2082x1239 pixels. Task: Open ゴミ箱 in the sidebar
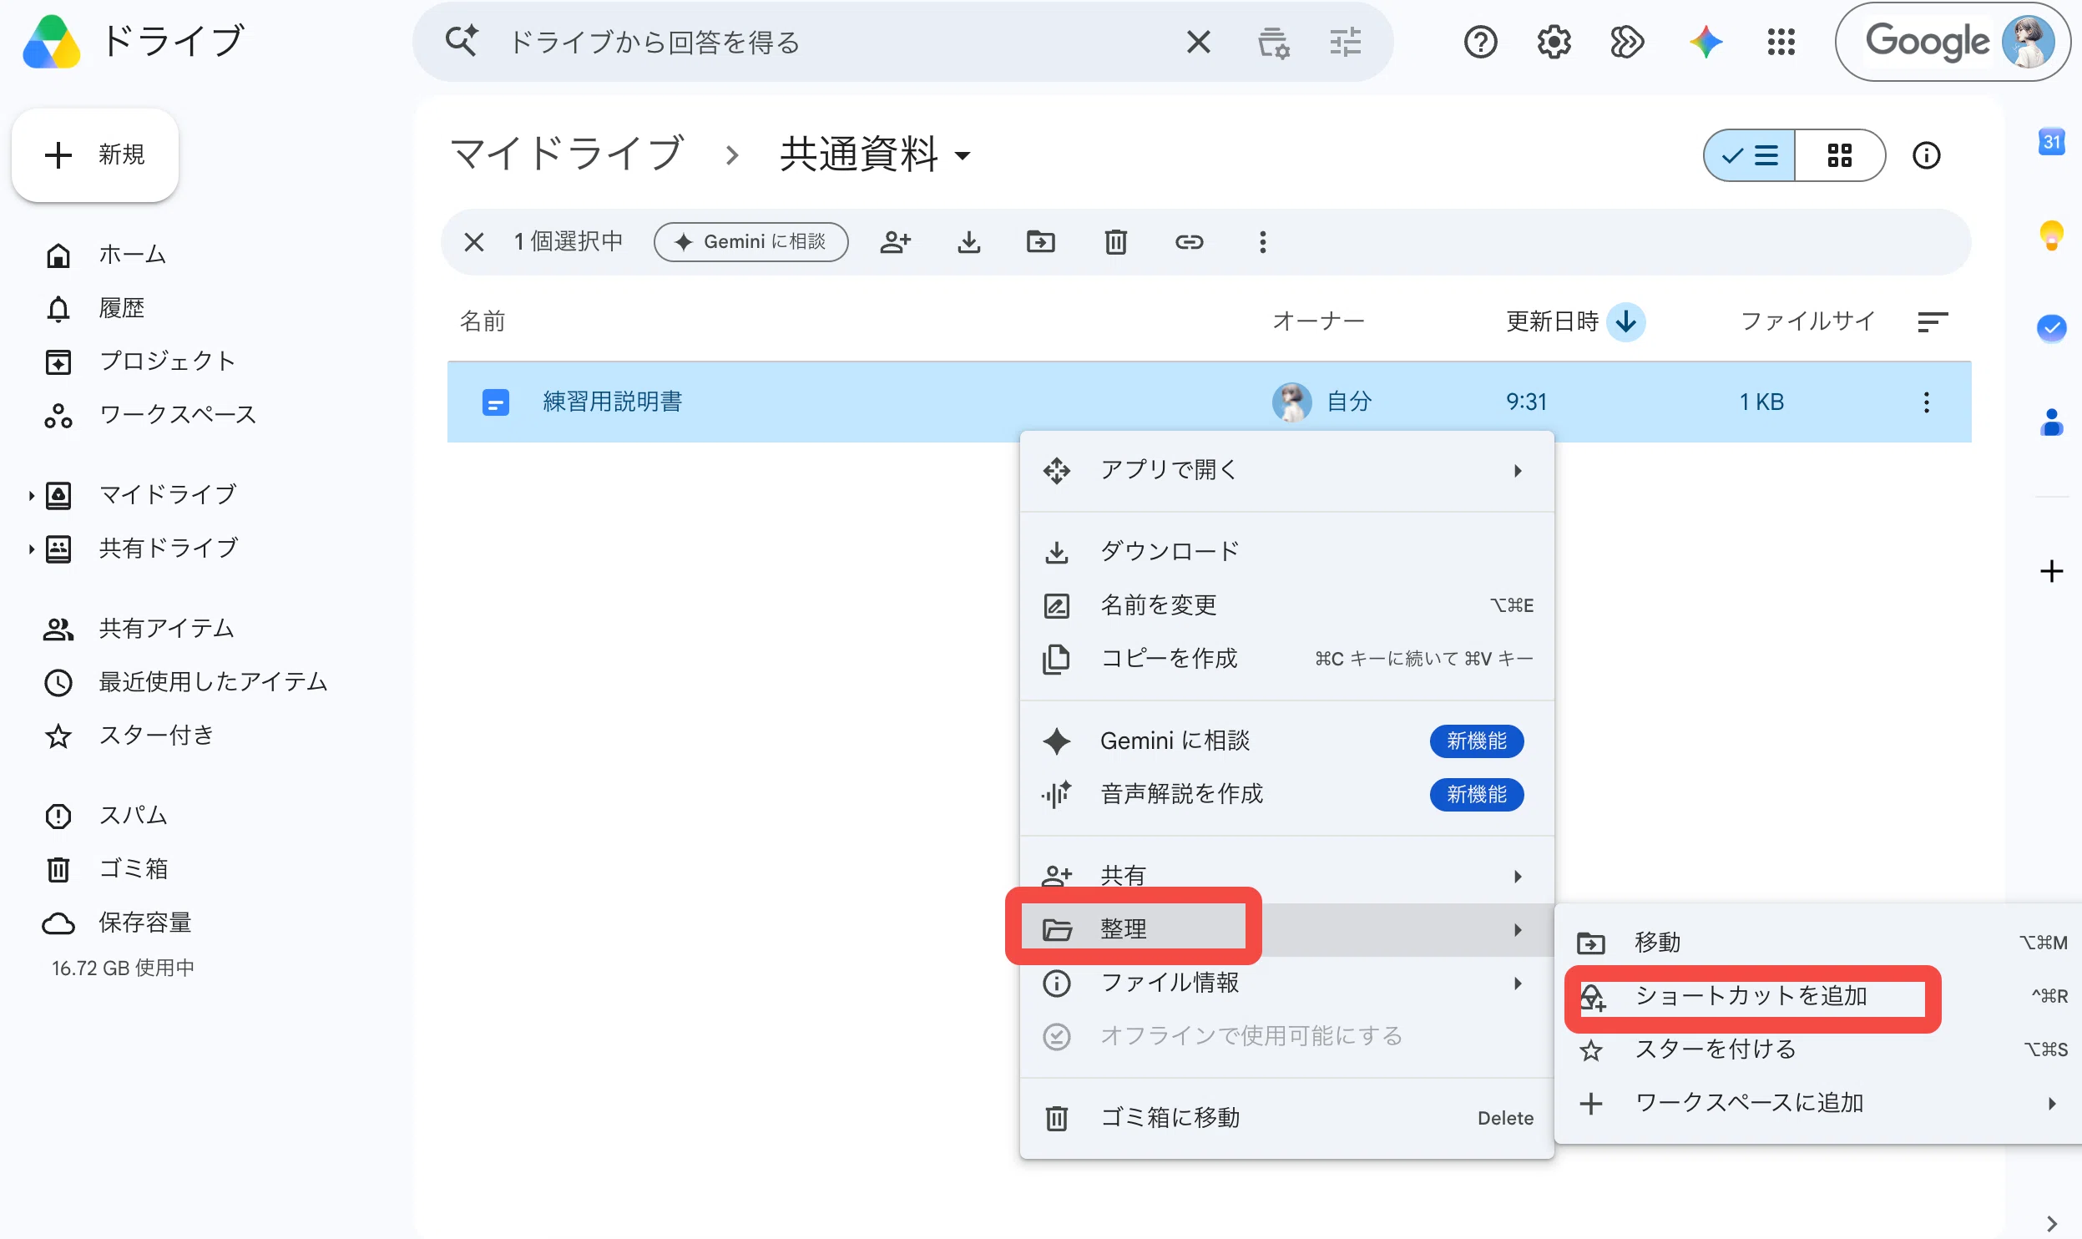click(x=134, y=869)
